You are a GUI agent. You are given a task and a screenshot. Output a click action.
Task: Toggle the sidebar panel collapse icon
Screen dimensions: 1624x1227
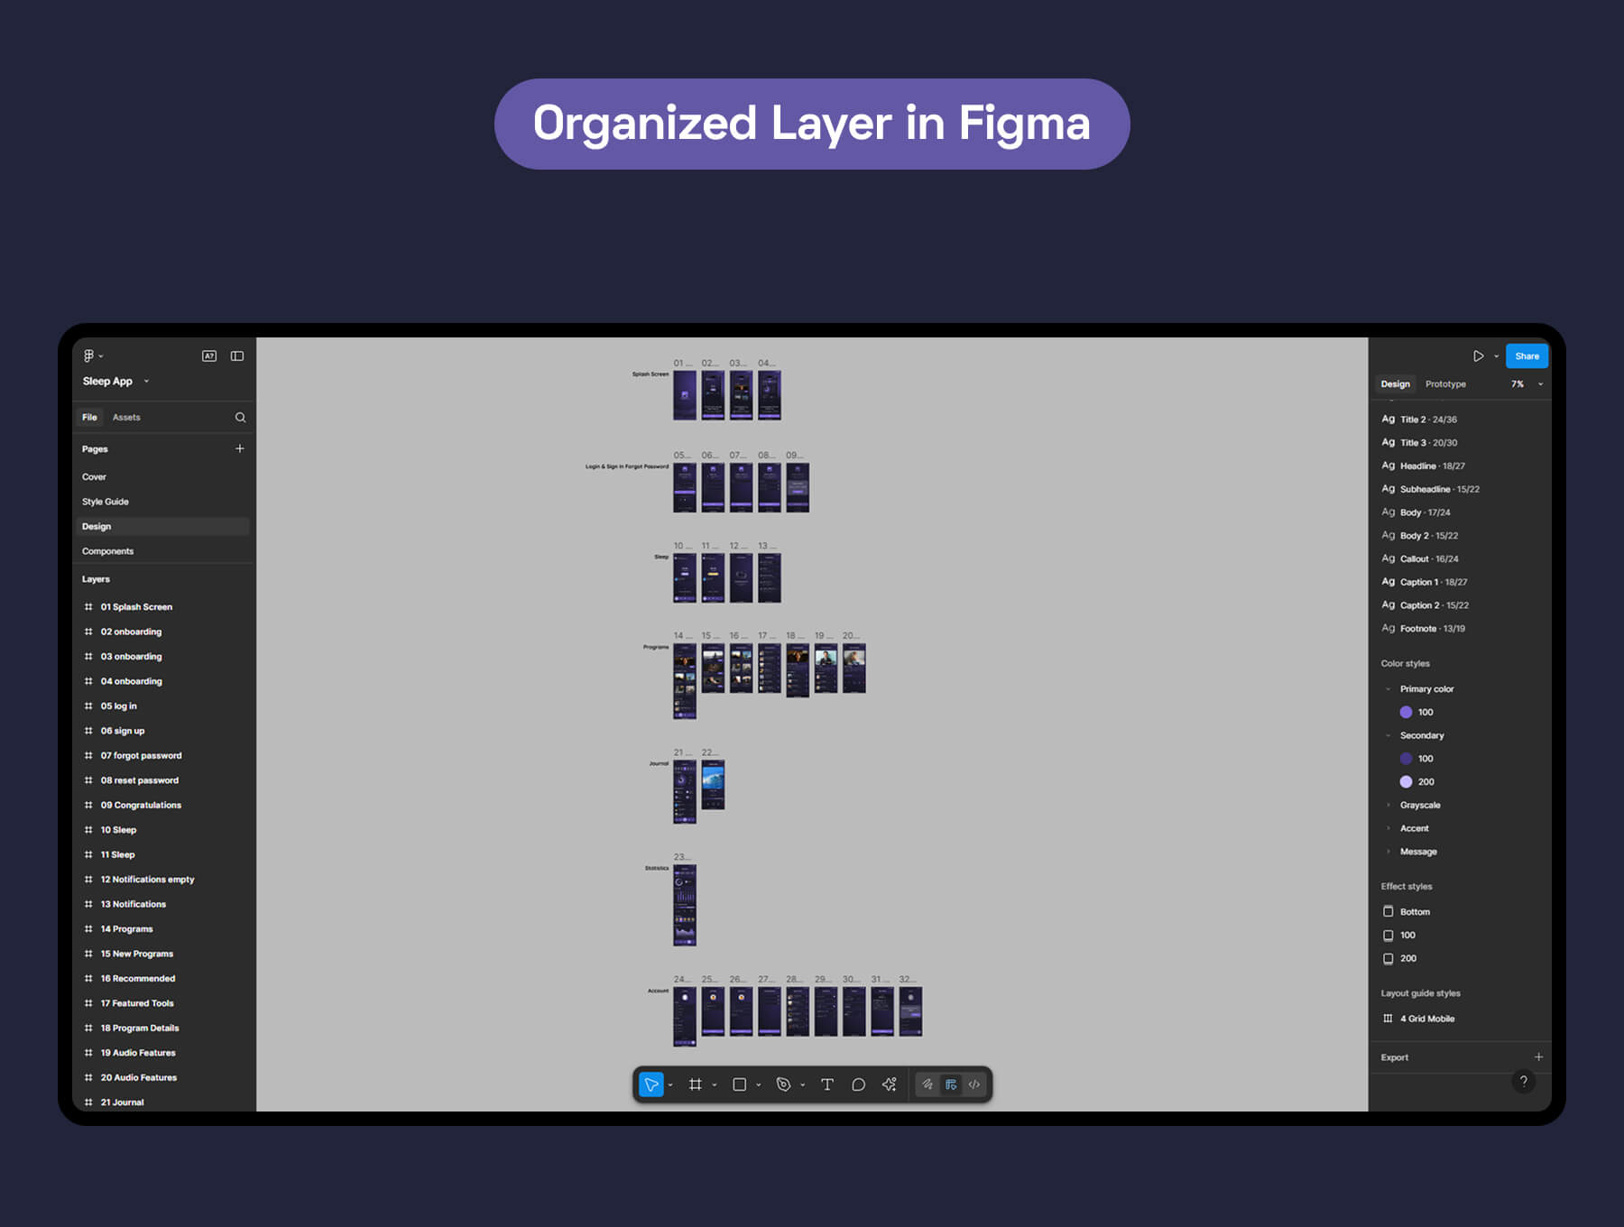237,355
